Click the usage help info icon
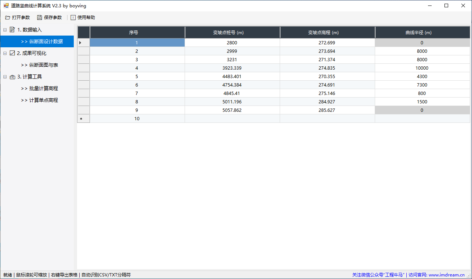Screen dimensions: 472x279 coord(73,18)
